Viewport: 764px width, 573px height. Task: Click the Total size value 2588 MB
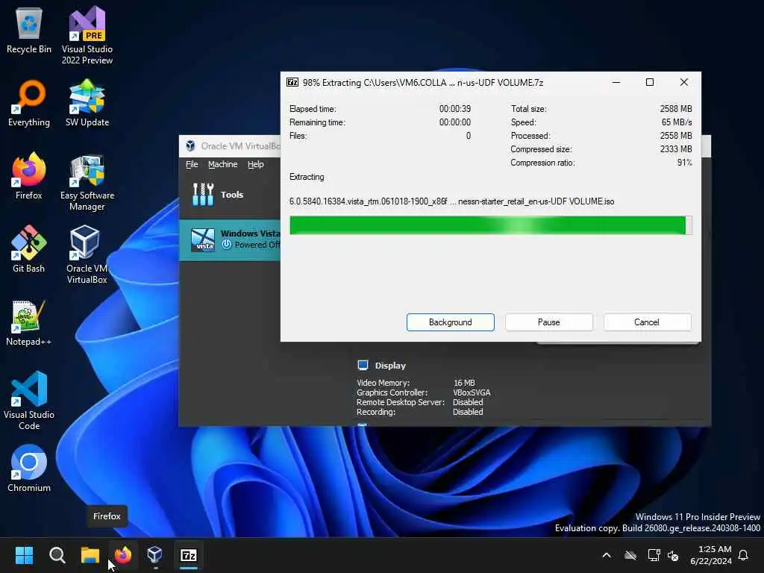676,109
